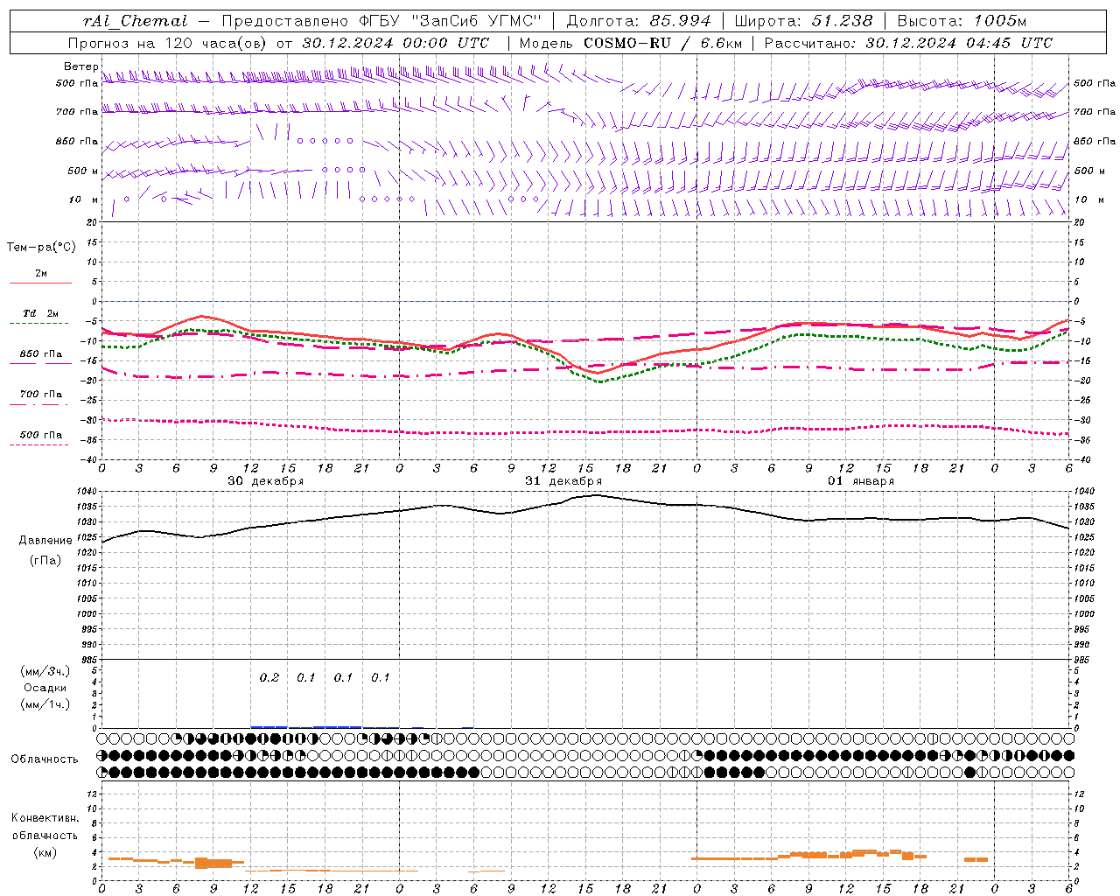The height and width of the screenshot is (896, 1120).
Task: Select the Td 2м dew point legend label
Action: (41, 313)
